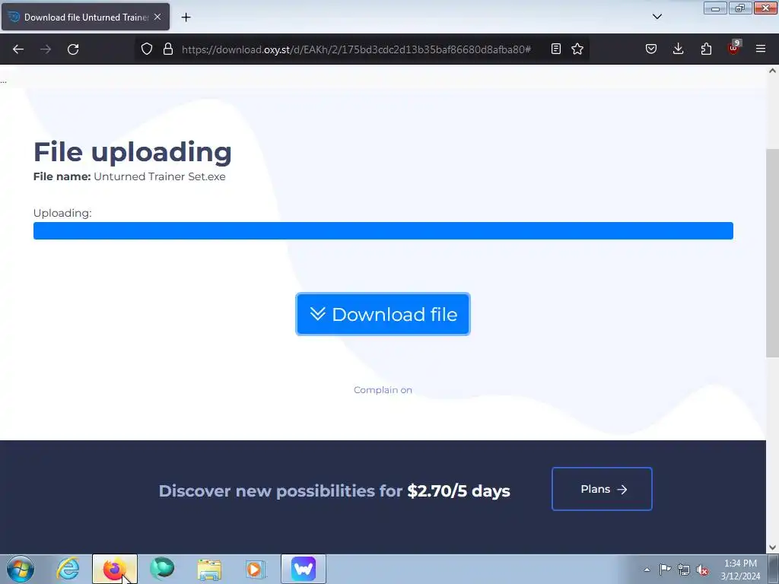This screenshot has height=584, width=779.
Task: Open the Extensions puzzle icon
Action: tap(706, 49)
